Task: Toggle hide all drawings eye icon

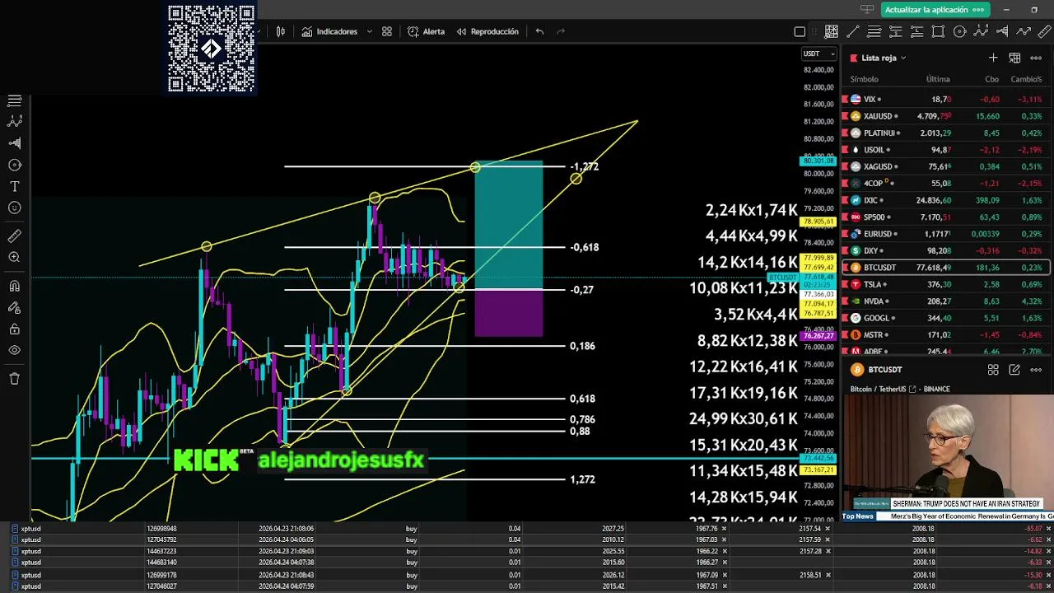Action: coord(14,350)
